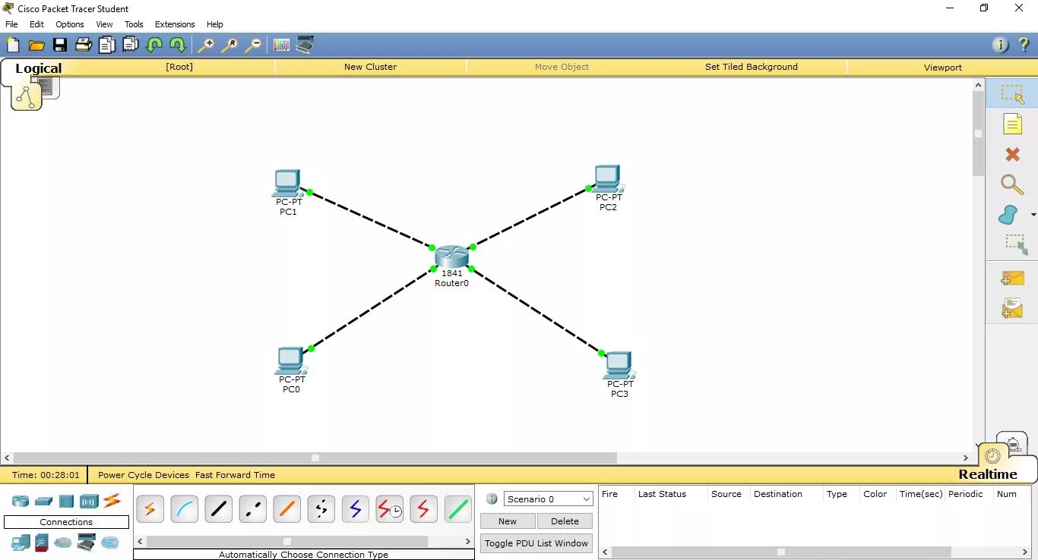The width and height of the screenshot is (1038, 560).
Task: Reset zoom with the R magnifier
Action: click(229, 46)
